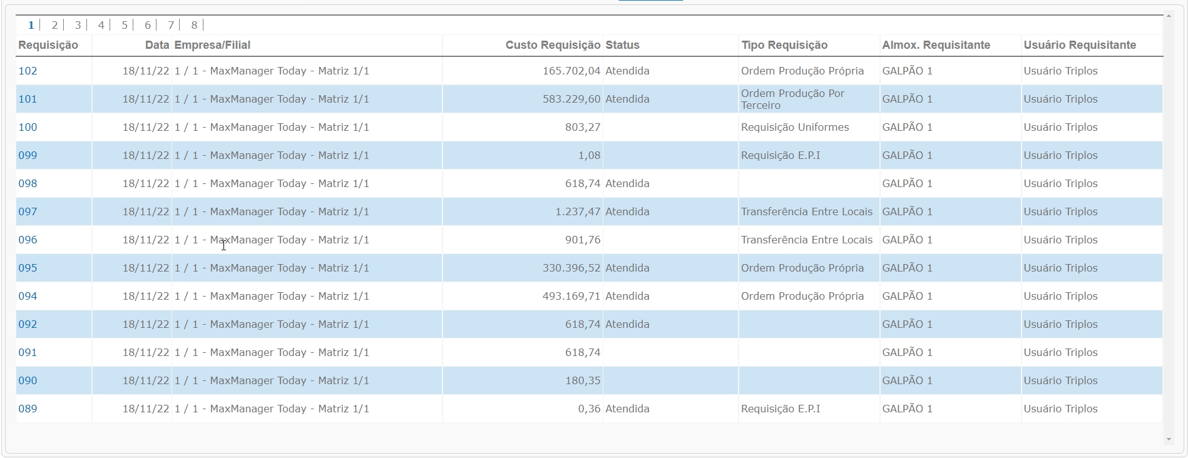The image size is (1188, 458).
Task: Click 'Requisição E.P.I' in row 099
Action: [x=781, y=155]
